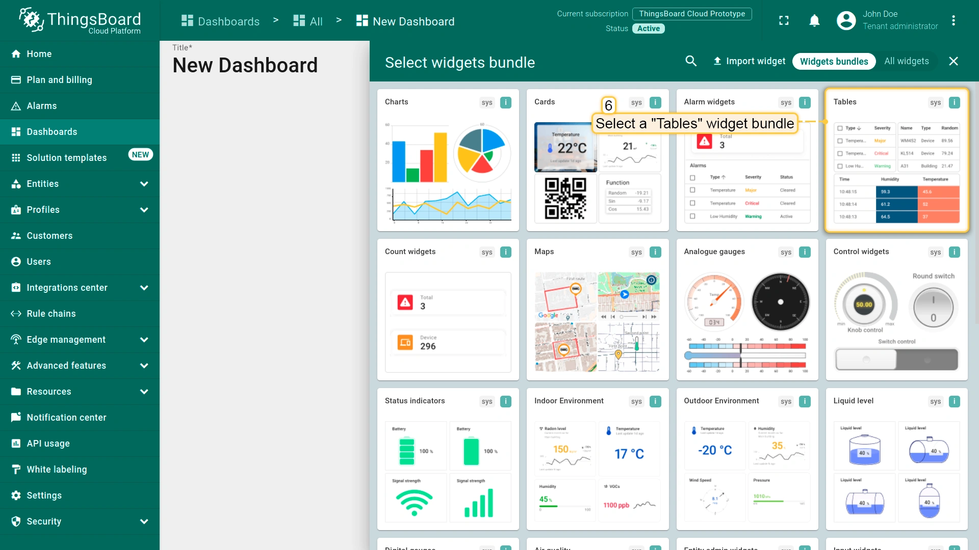The width and height of the screenshot is (979, 550).
Task: Click info icon on Charts bundle
Action: [x=505, y=102]
